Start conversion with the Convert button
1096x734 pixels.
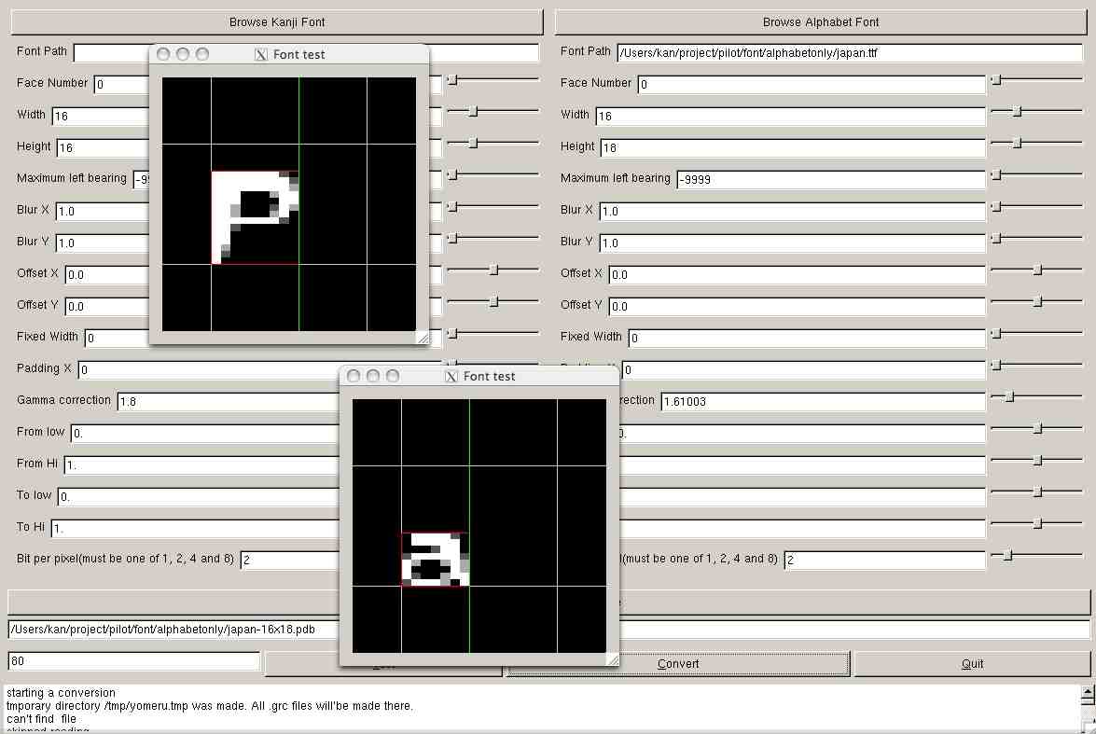(x=678, y=664)
